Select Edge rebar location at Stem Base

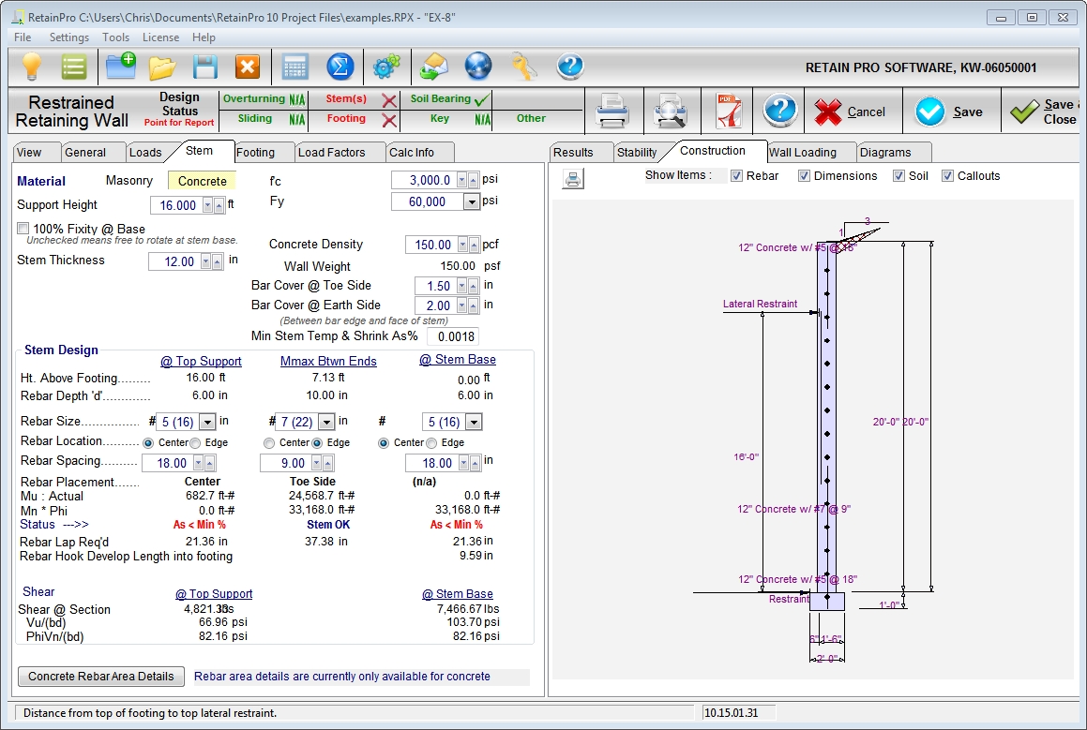pos(431,443)
